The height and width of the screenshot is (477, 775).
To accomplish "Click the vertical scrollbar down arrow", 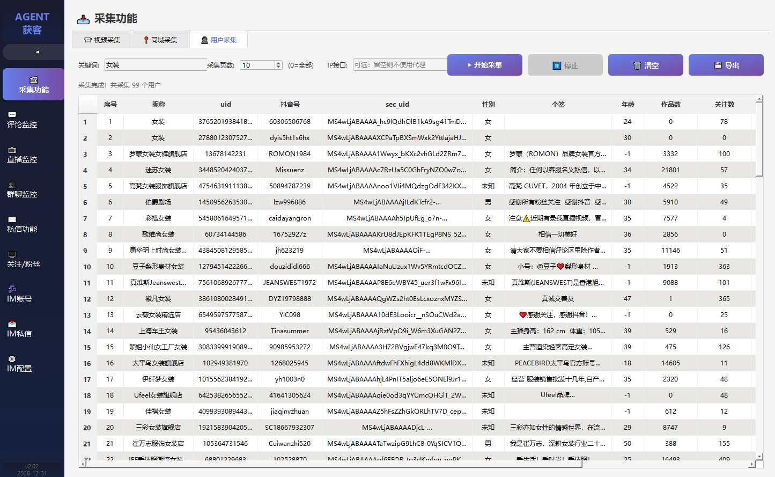I will point(759,457).
